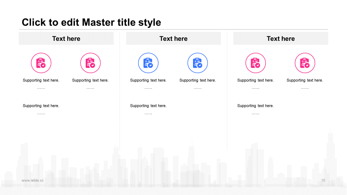Click the lower 'Supporting text here.' in the right column
This screenshot has width=347, height=195.
coord(256,106)
